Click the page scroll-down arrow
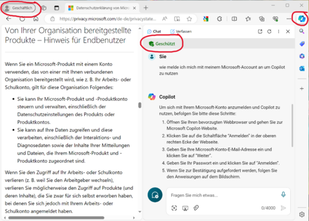The image size is (309, 221). click(x=140, y=212)
